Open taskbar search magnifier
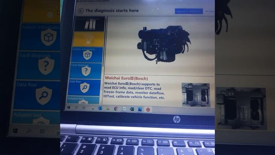 point(76,108)
